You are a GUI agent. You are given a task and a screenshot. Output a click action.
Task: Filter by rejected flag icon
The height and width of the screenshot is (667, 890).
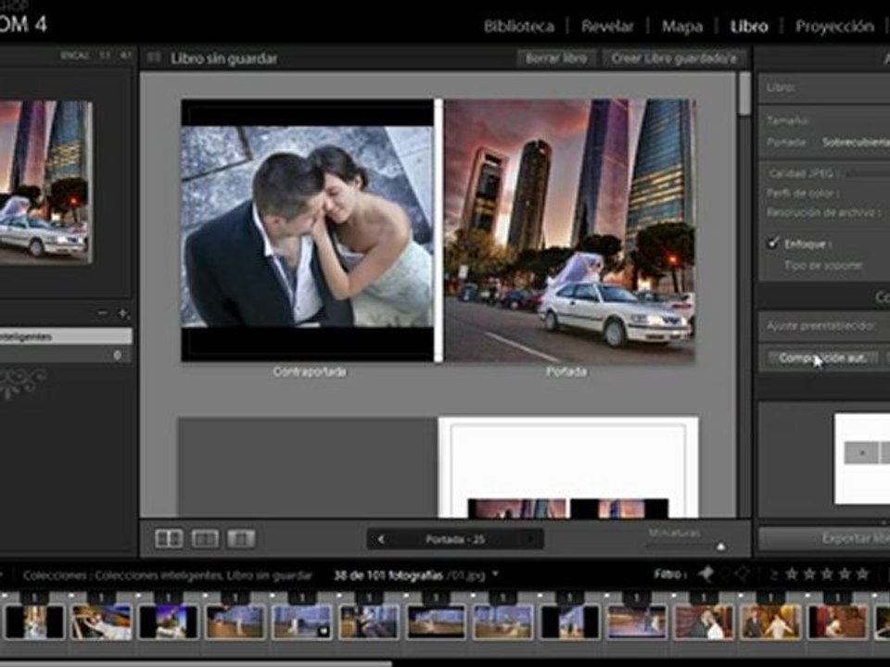743,574
